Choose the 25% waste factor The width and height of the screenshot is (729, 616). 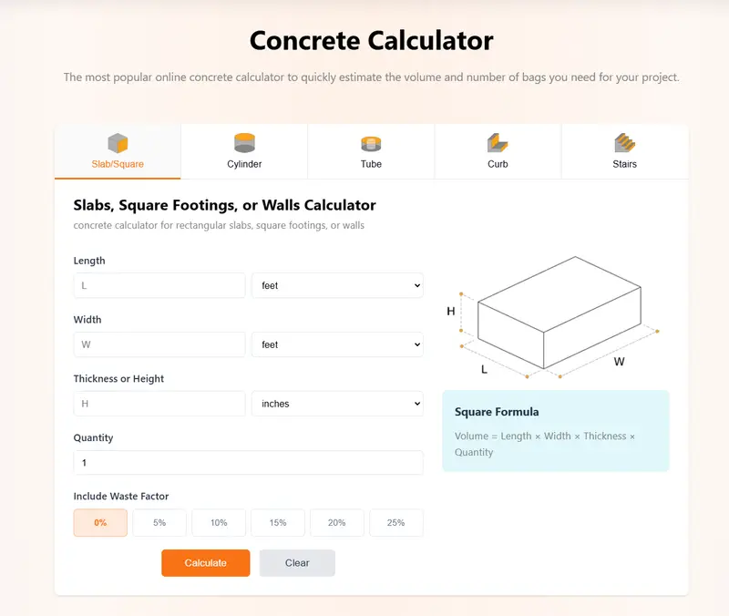pyautogui.click(x=396, y=522)
